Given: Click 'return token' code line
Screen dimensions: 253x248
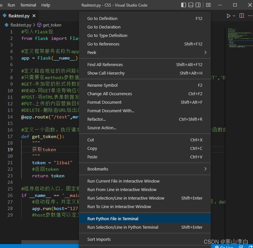Looking at the screenshot, I should [x=48, y=176].
